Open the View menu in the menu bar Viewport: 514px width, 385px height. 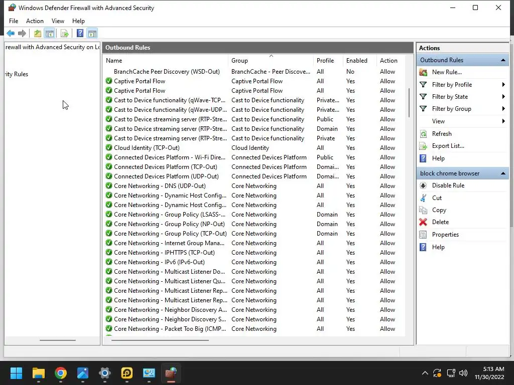(x=58, y=21)
